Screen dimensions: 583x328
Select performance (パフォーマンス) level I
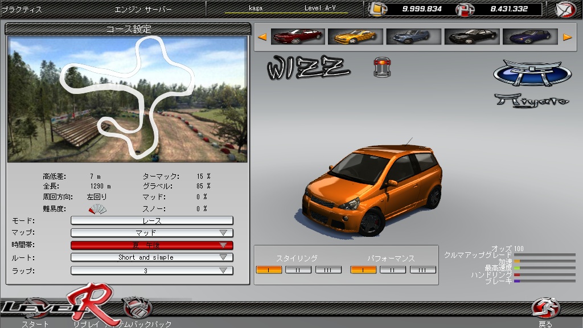(x=363, y=269)
